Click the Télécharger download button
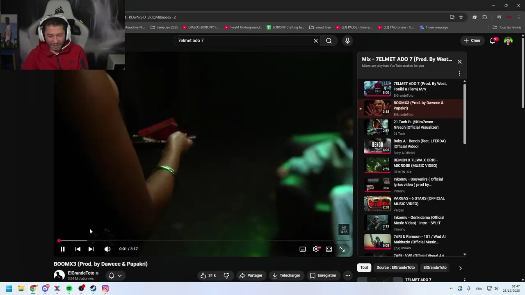525x295 pixels. coord(286,275)
